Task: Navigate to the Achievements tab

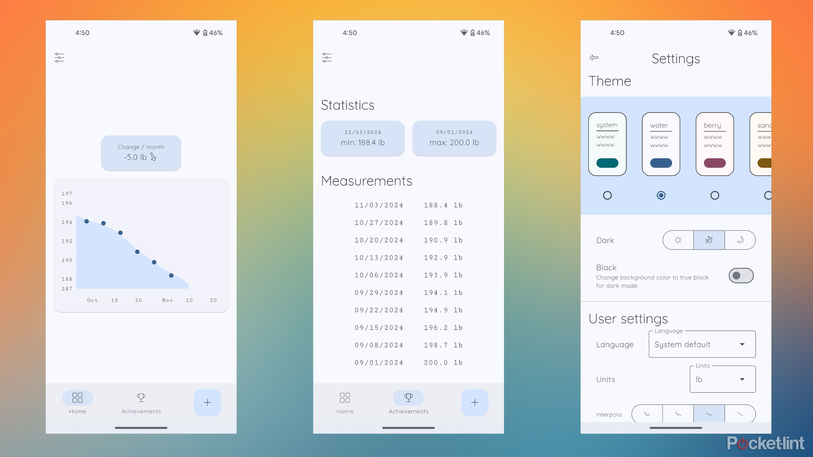Action: (141, 402)
